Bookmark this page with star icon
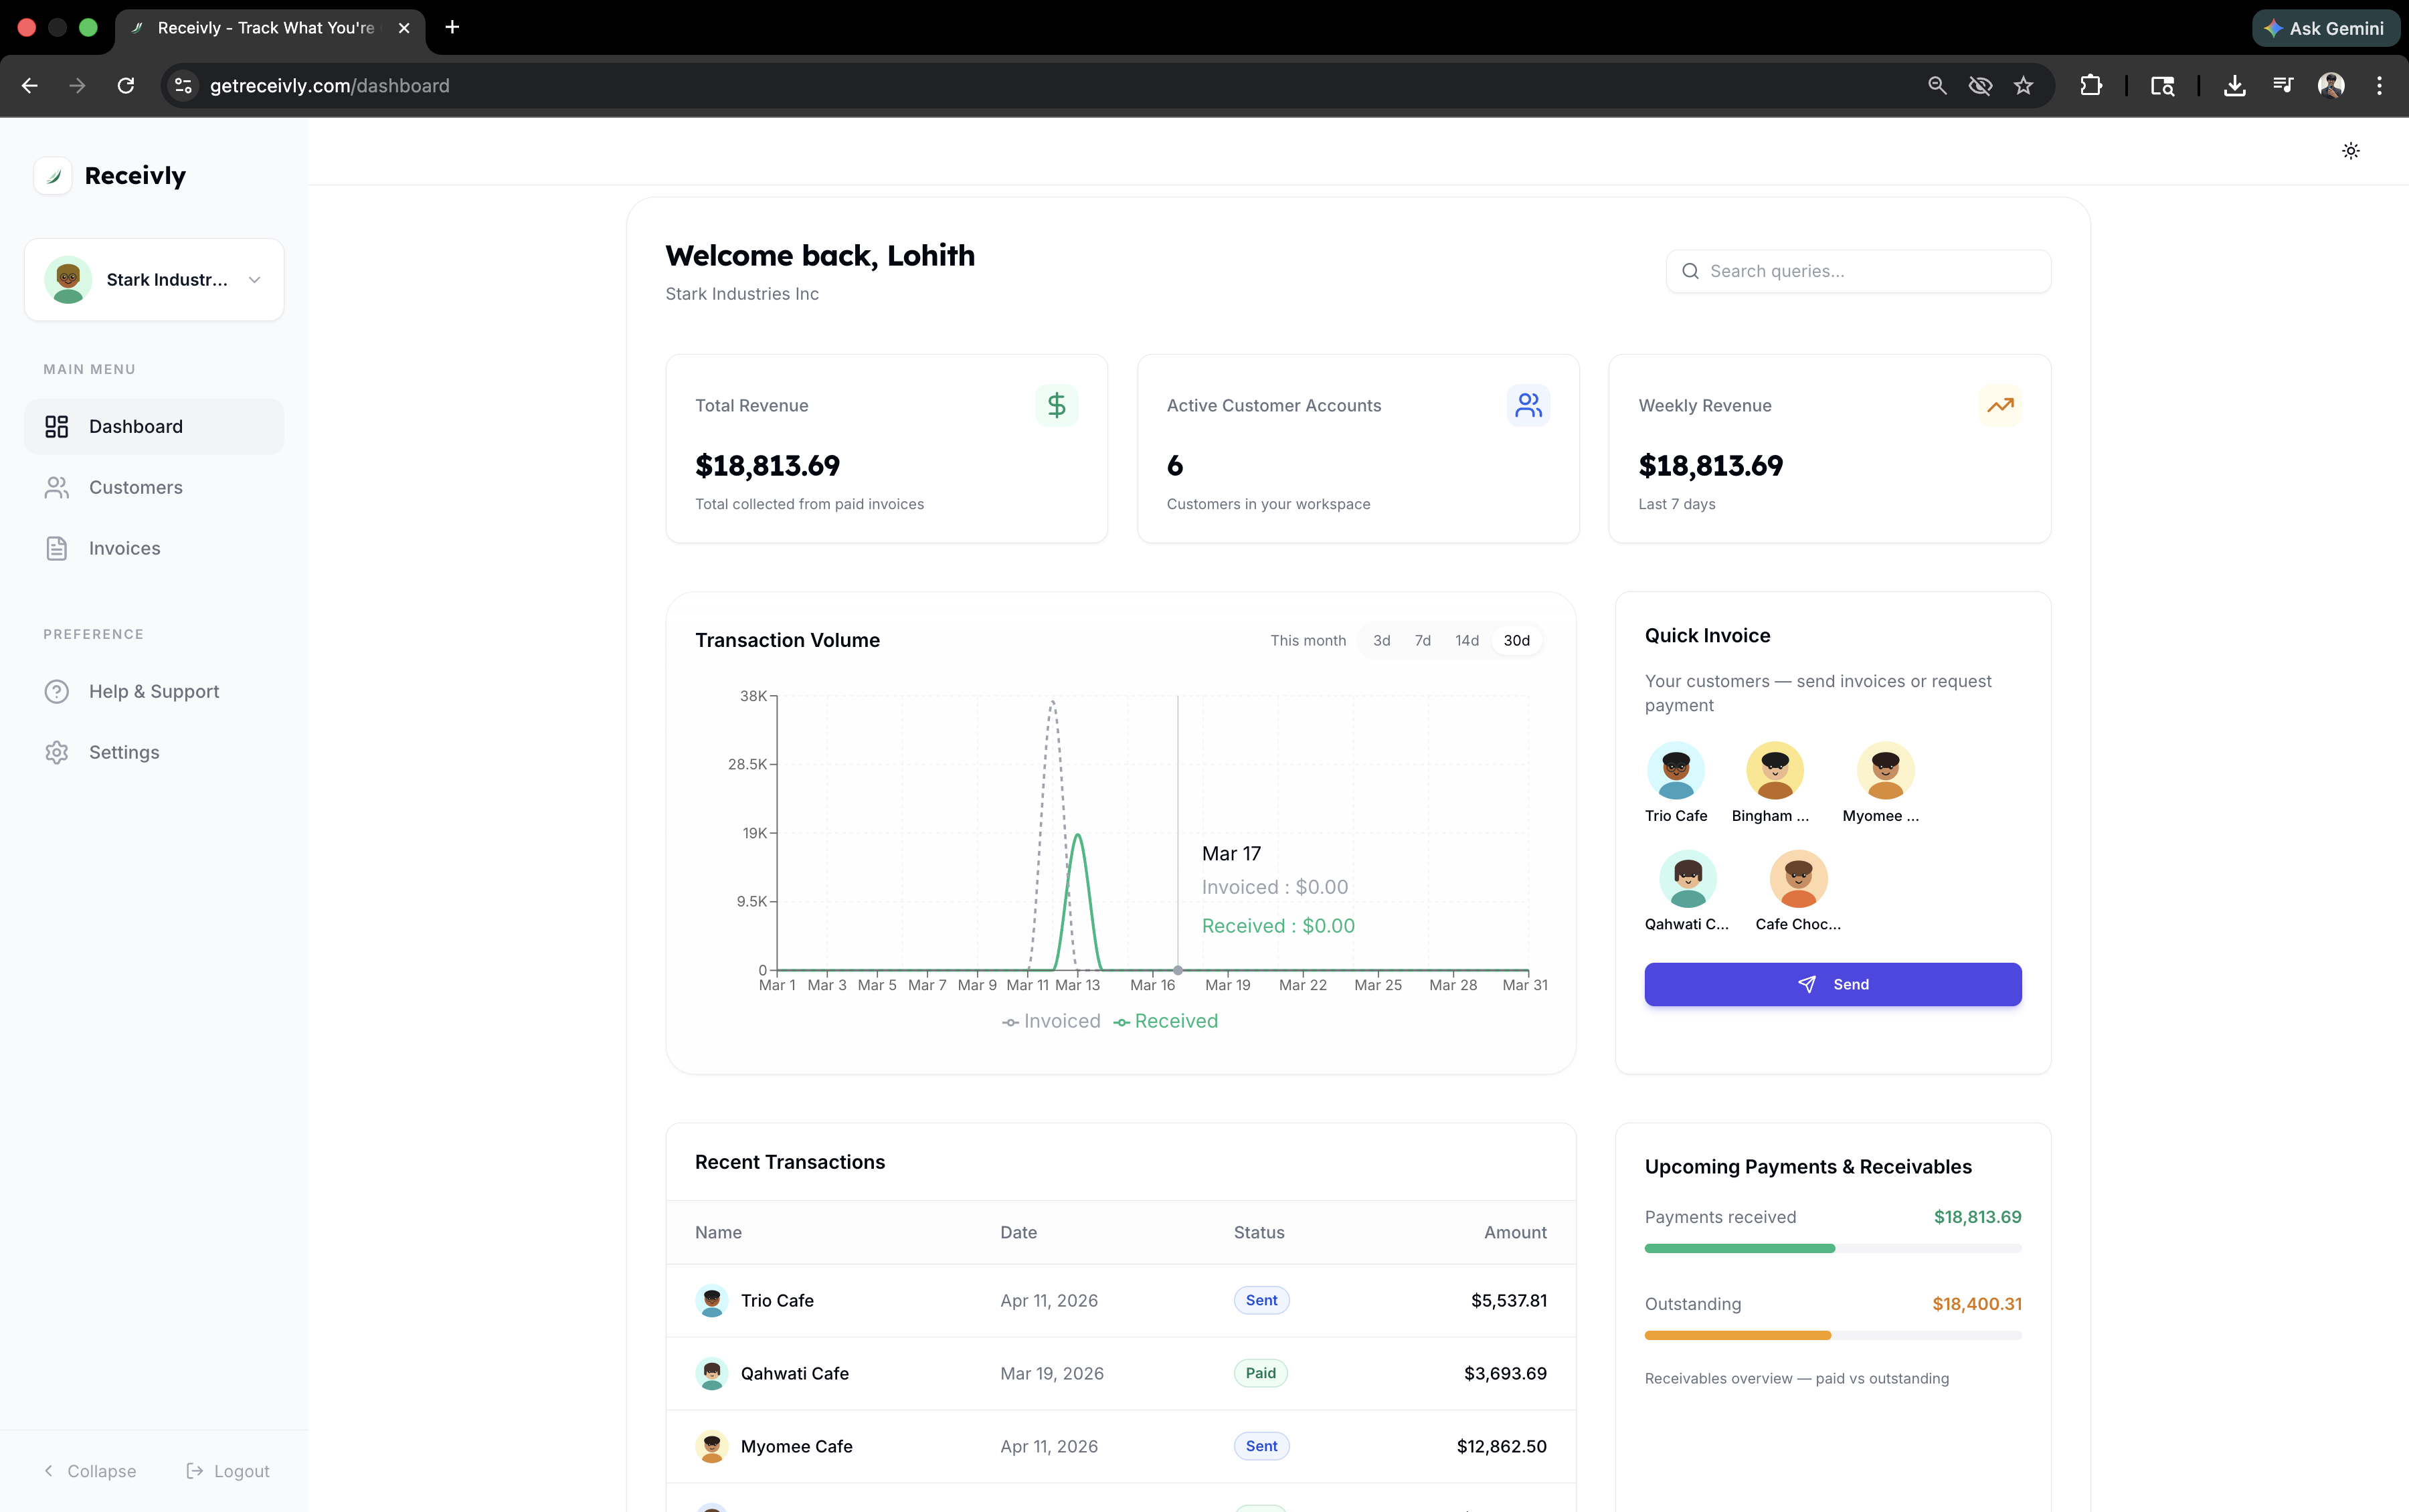Viewport: 2409px width, 1512px height. point(2023,86)
